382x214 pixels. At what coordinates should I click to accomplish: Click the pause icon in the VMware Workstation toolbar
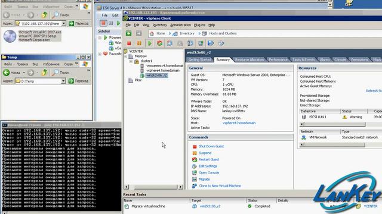point(111,23)
